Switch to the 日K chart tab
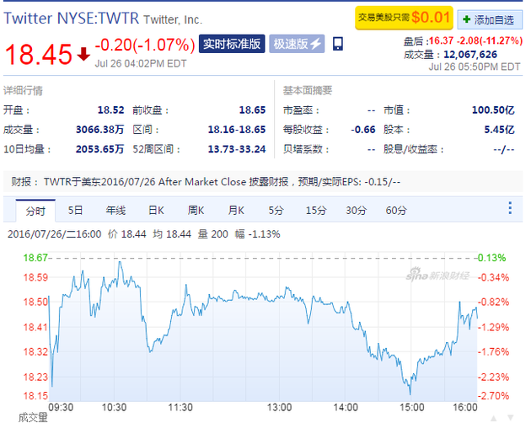 (156, 211)
